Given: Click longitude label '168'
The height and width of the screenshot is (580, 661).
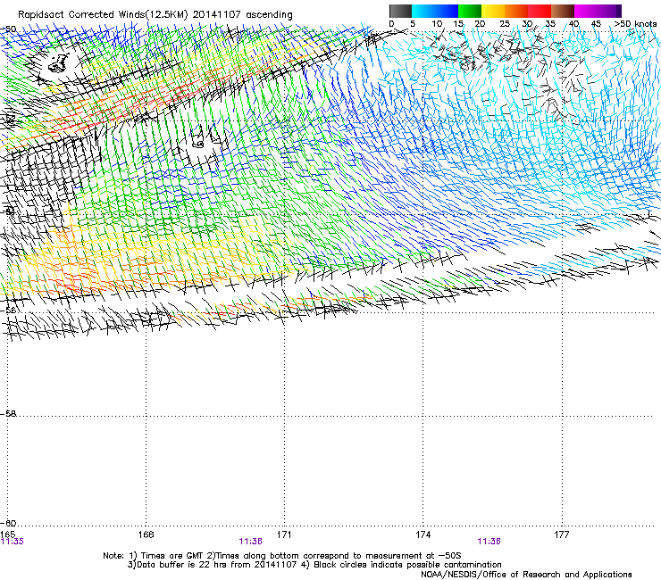Looking at the screenshot, I should tap(146, 534).
